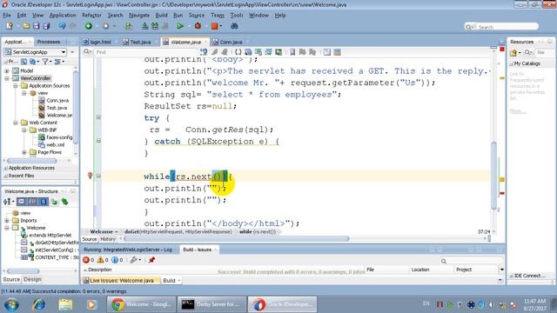557x313 pixels.
Task: Click the Windows Start button
Action: (11, 304)
